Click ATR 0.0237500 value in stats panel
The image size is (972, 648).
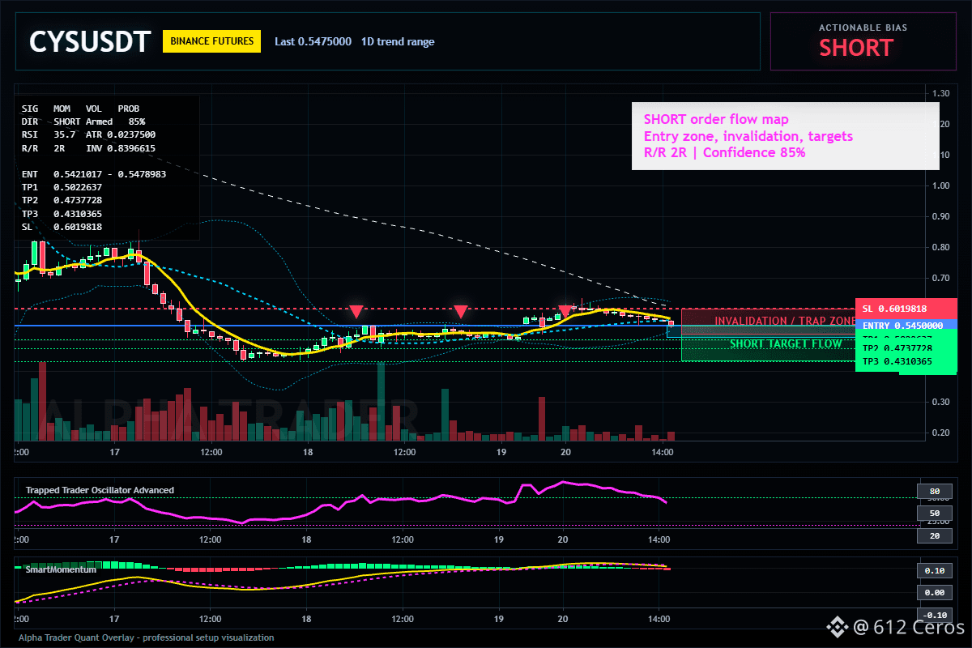(121, 134)
